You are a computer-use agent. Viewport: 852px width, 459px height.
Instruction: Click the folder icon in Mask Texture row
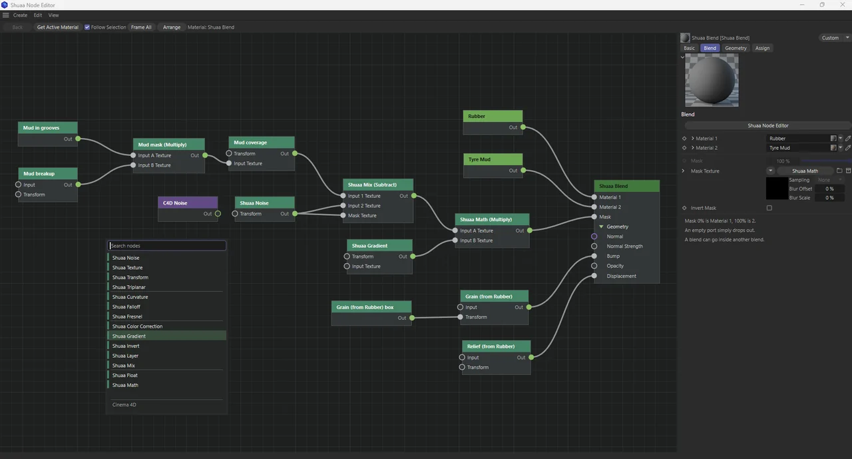(x=839, y=171)
